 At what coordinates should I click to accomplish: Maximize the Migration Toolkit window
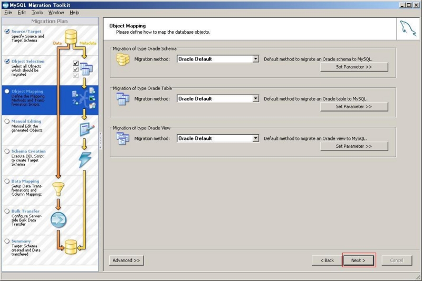(409, 5)
